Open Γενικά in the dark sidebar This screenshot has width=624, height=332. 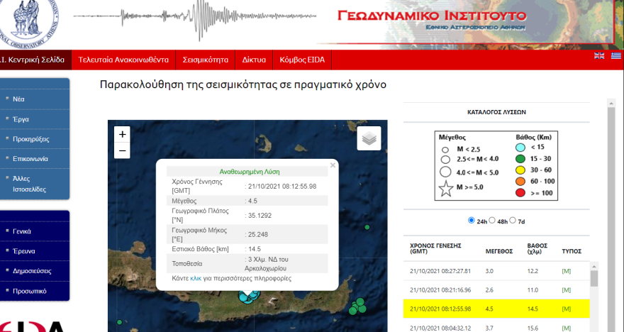click(22, 231)
